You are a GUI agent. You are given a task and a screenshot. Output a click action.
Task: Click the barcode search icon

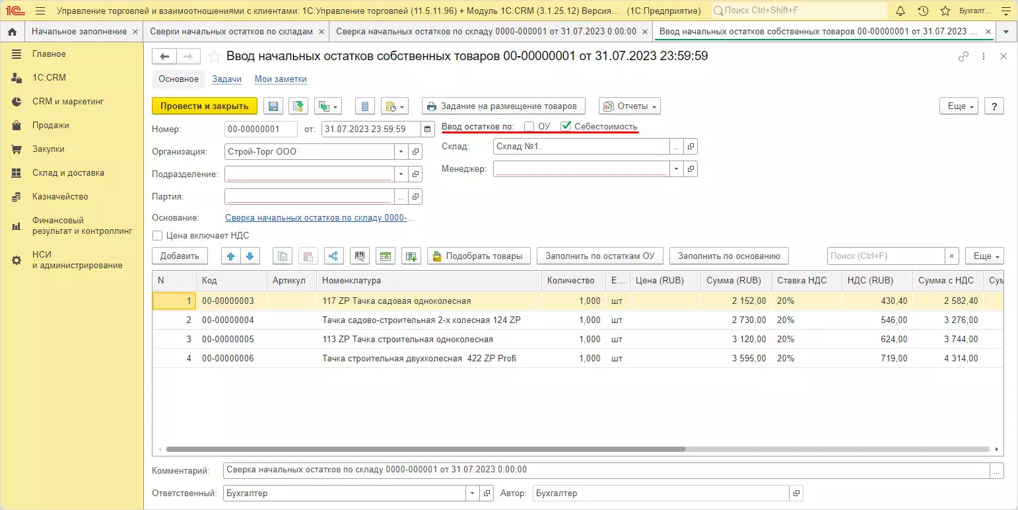[x=360, y=256]
